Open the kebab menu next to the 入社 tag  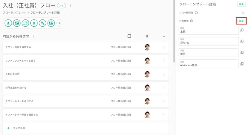70,6
